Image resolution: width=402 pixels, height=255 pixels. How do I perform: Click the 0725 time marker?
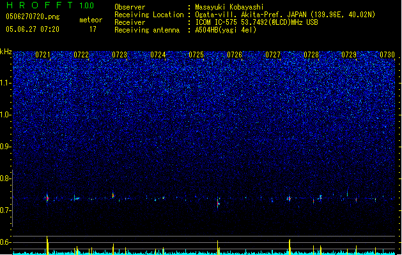click(x=196, y=55)
